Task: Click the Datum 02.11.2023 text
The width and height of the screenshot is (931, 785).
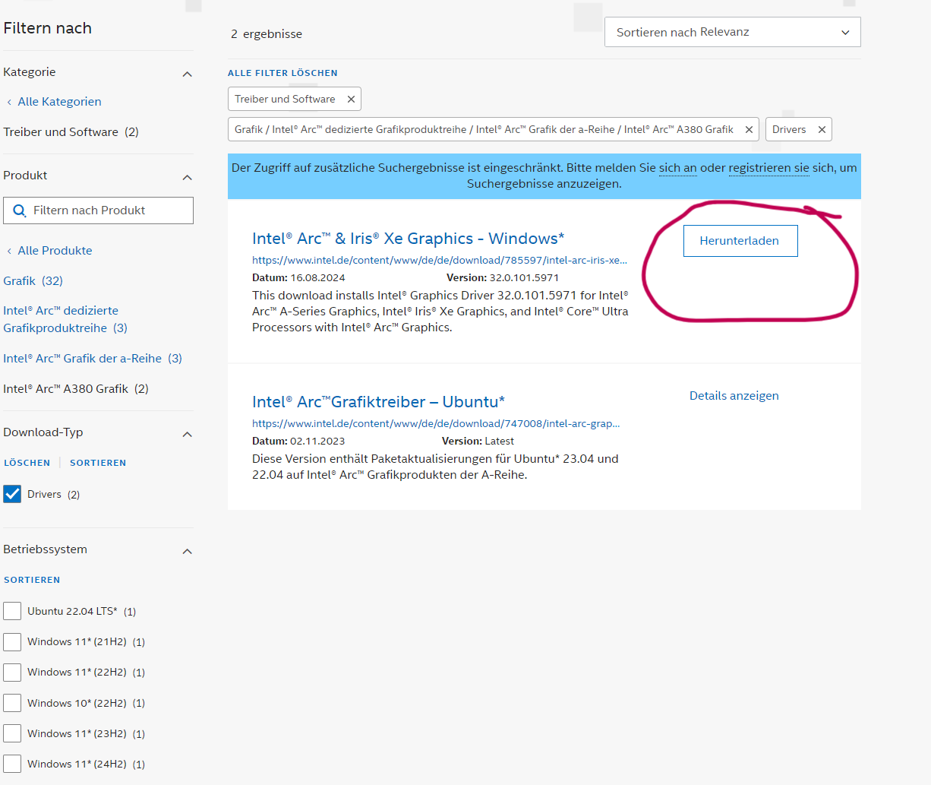Action: pyautogui.click(x=298, y=442)
